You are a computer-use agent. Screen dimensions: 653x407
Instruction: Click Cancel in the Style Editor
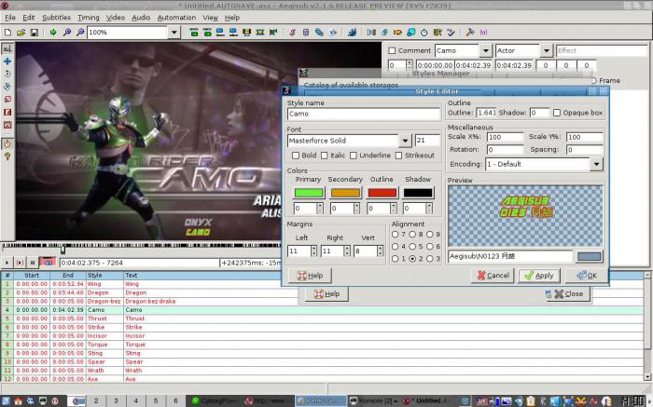click(x=493, y=275)
